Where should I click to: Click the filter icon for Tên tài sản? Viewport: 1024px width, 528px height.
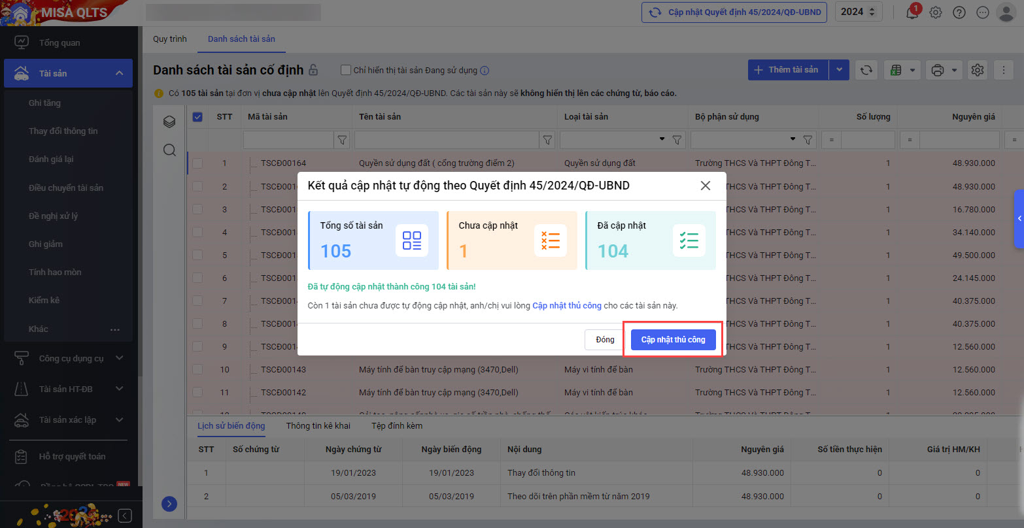coord(548,140)
